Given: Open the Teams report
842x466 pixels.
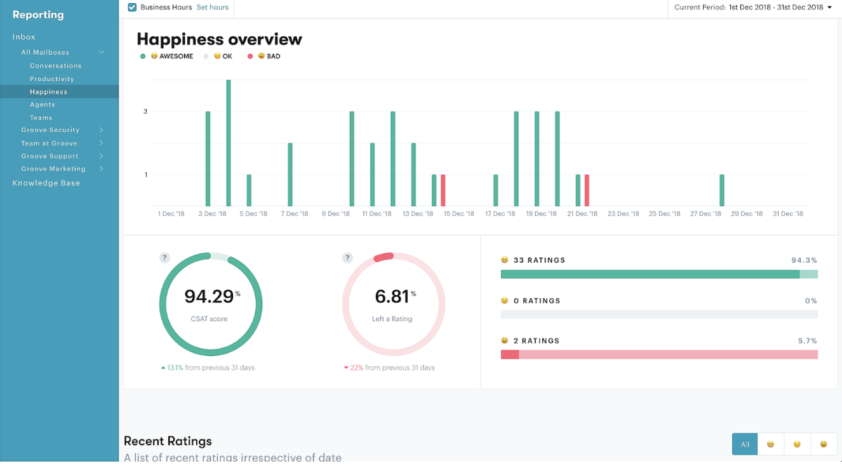Looking at the screenshot, I should (x=41, y=117).
